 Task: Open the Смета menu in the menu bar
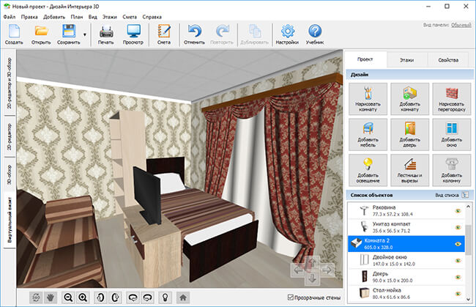point(130,17)
